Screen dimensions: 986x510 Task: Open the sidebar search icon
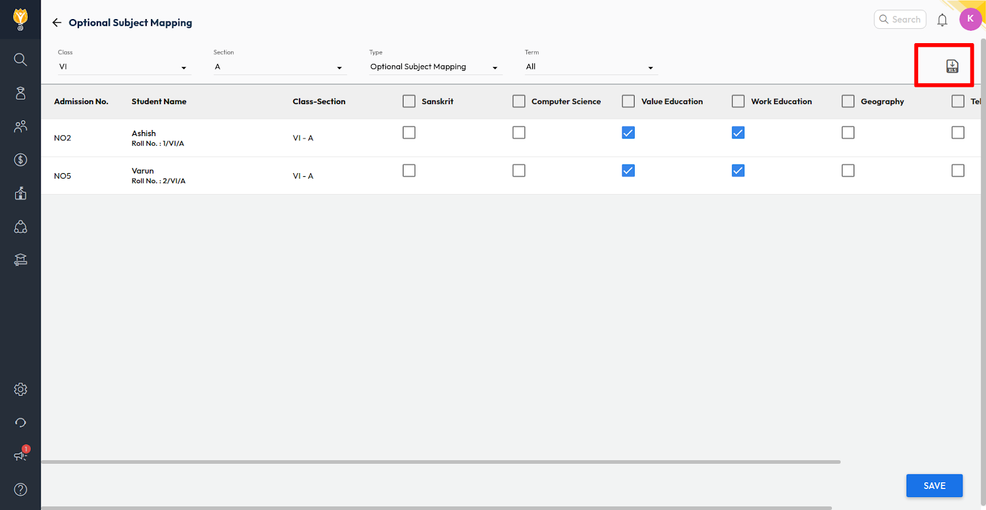[x=20, y=59]
